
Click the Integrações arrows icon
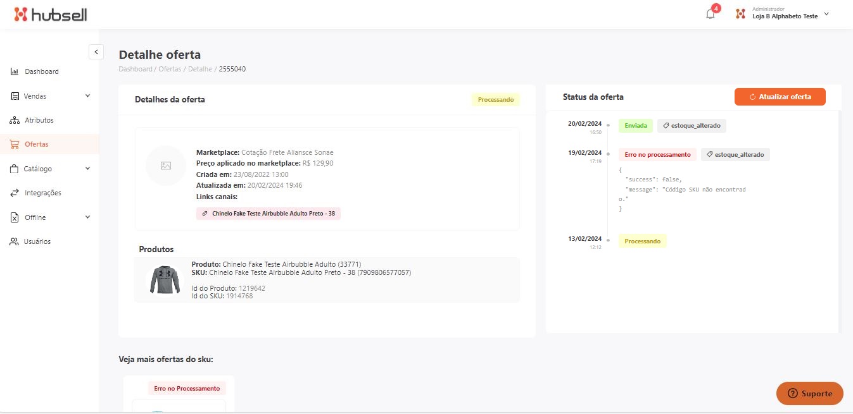pyautogui.click(x=15, y=193)
